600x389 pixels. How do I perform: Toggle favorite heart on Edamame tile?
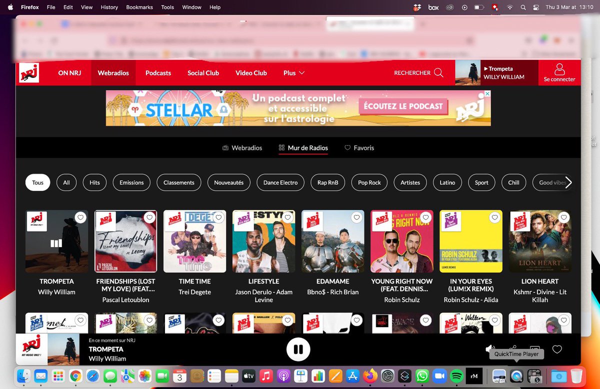pyautogui.click(x=356, y=217)
